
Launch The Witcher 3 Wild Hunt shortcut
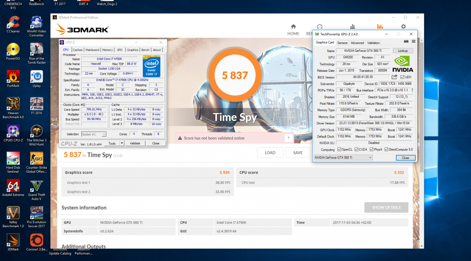coord(37,135)
